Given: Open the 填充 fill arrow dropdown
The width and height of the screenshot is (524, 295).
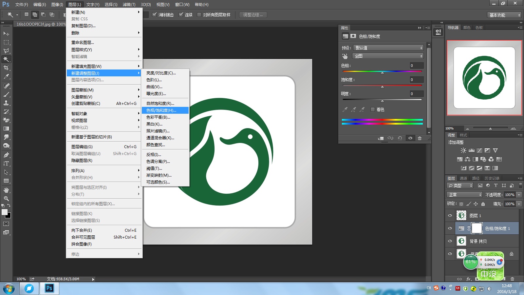Looking at the screenshot, I should click(x=519, y=204).
